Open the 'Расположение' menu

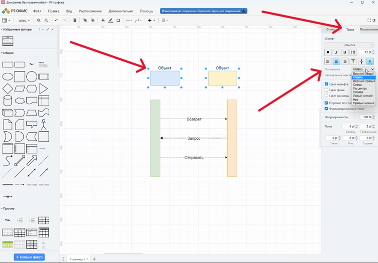click(x=90, y=11)
